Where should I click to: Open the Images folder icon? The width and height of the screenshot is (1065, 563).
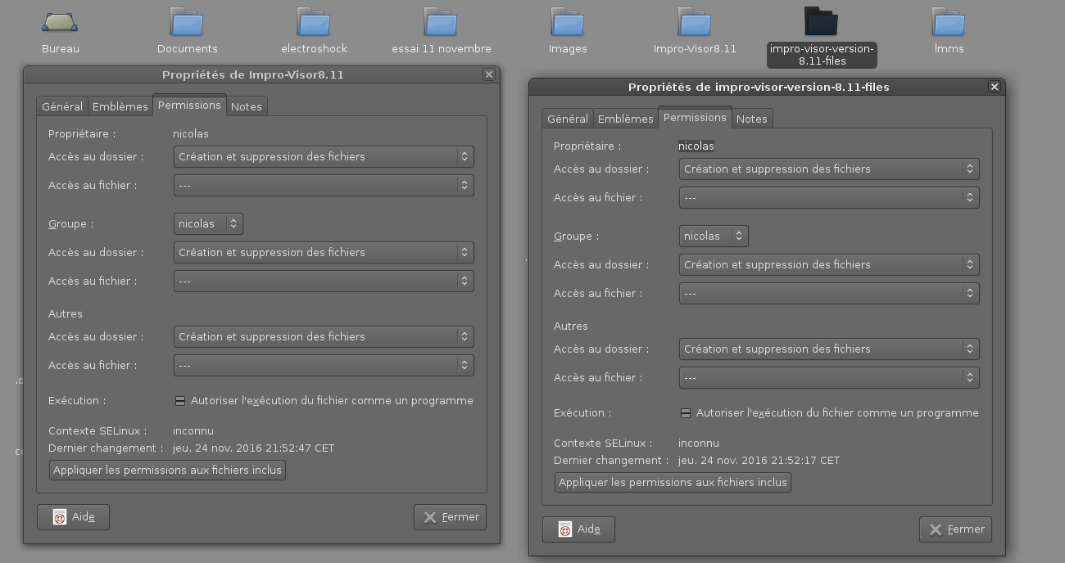[568, 22]
